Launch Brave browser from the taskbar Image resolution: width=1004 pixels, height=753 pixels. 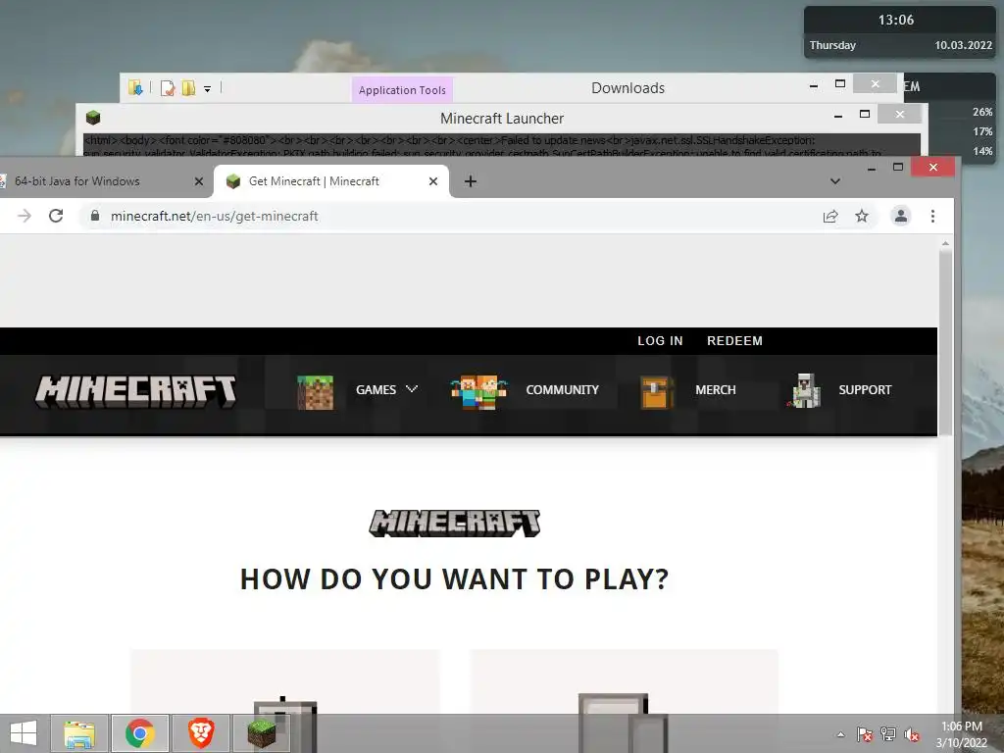click(x=200, y=733)
